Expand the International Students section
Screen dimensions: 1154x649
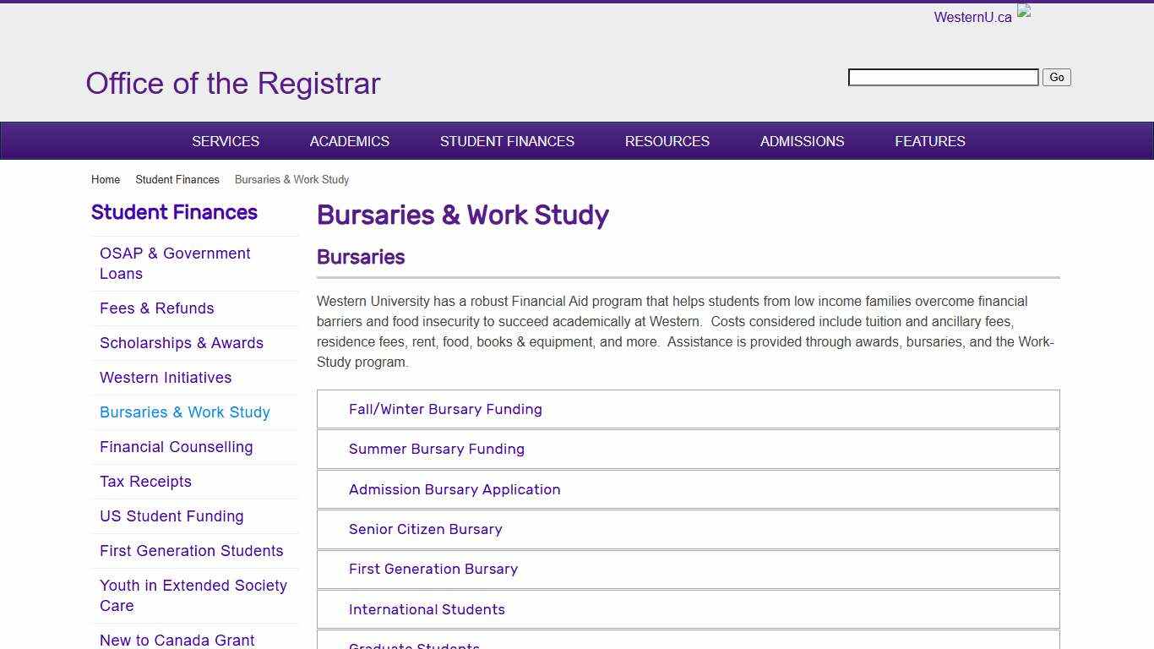427,609
